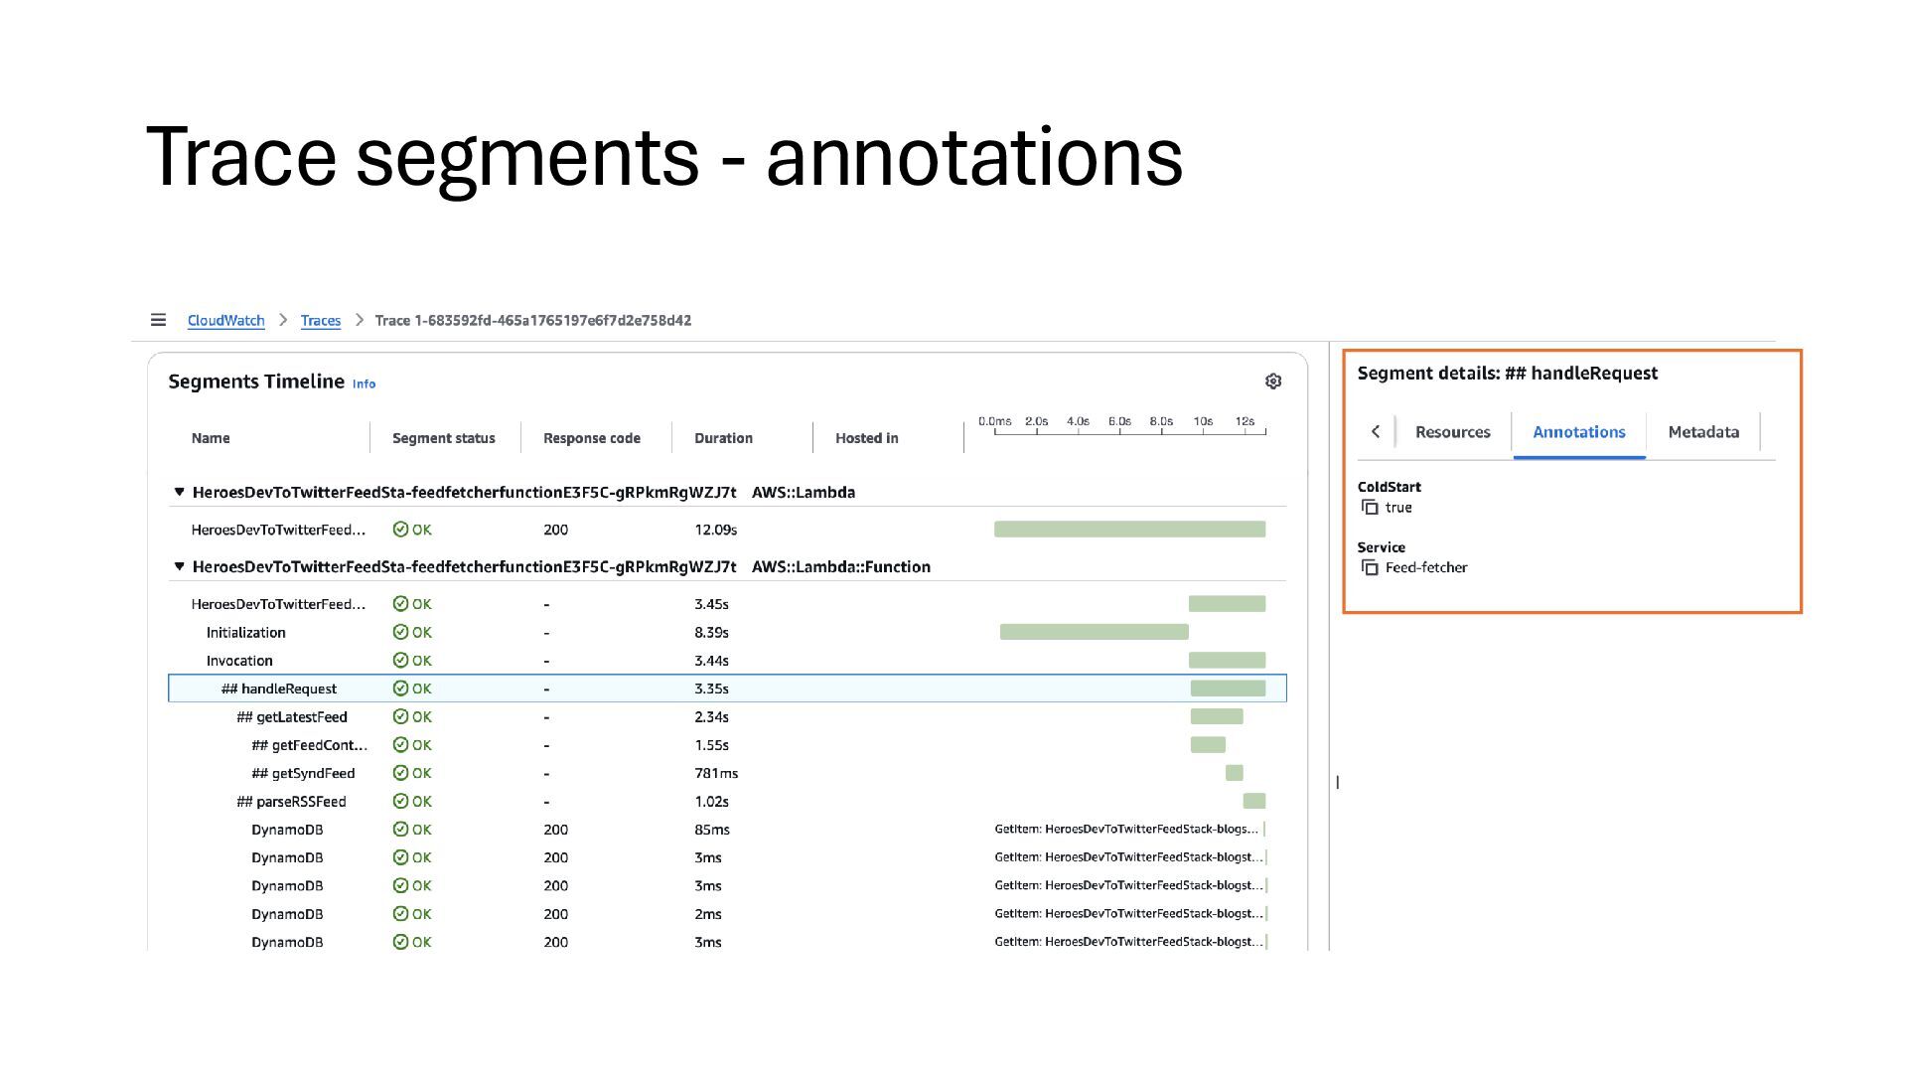The image size is (1907, 1073).
Task: Click the 12.09s Lambda timeline bar
Action: tap(1129, 530)
